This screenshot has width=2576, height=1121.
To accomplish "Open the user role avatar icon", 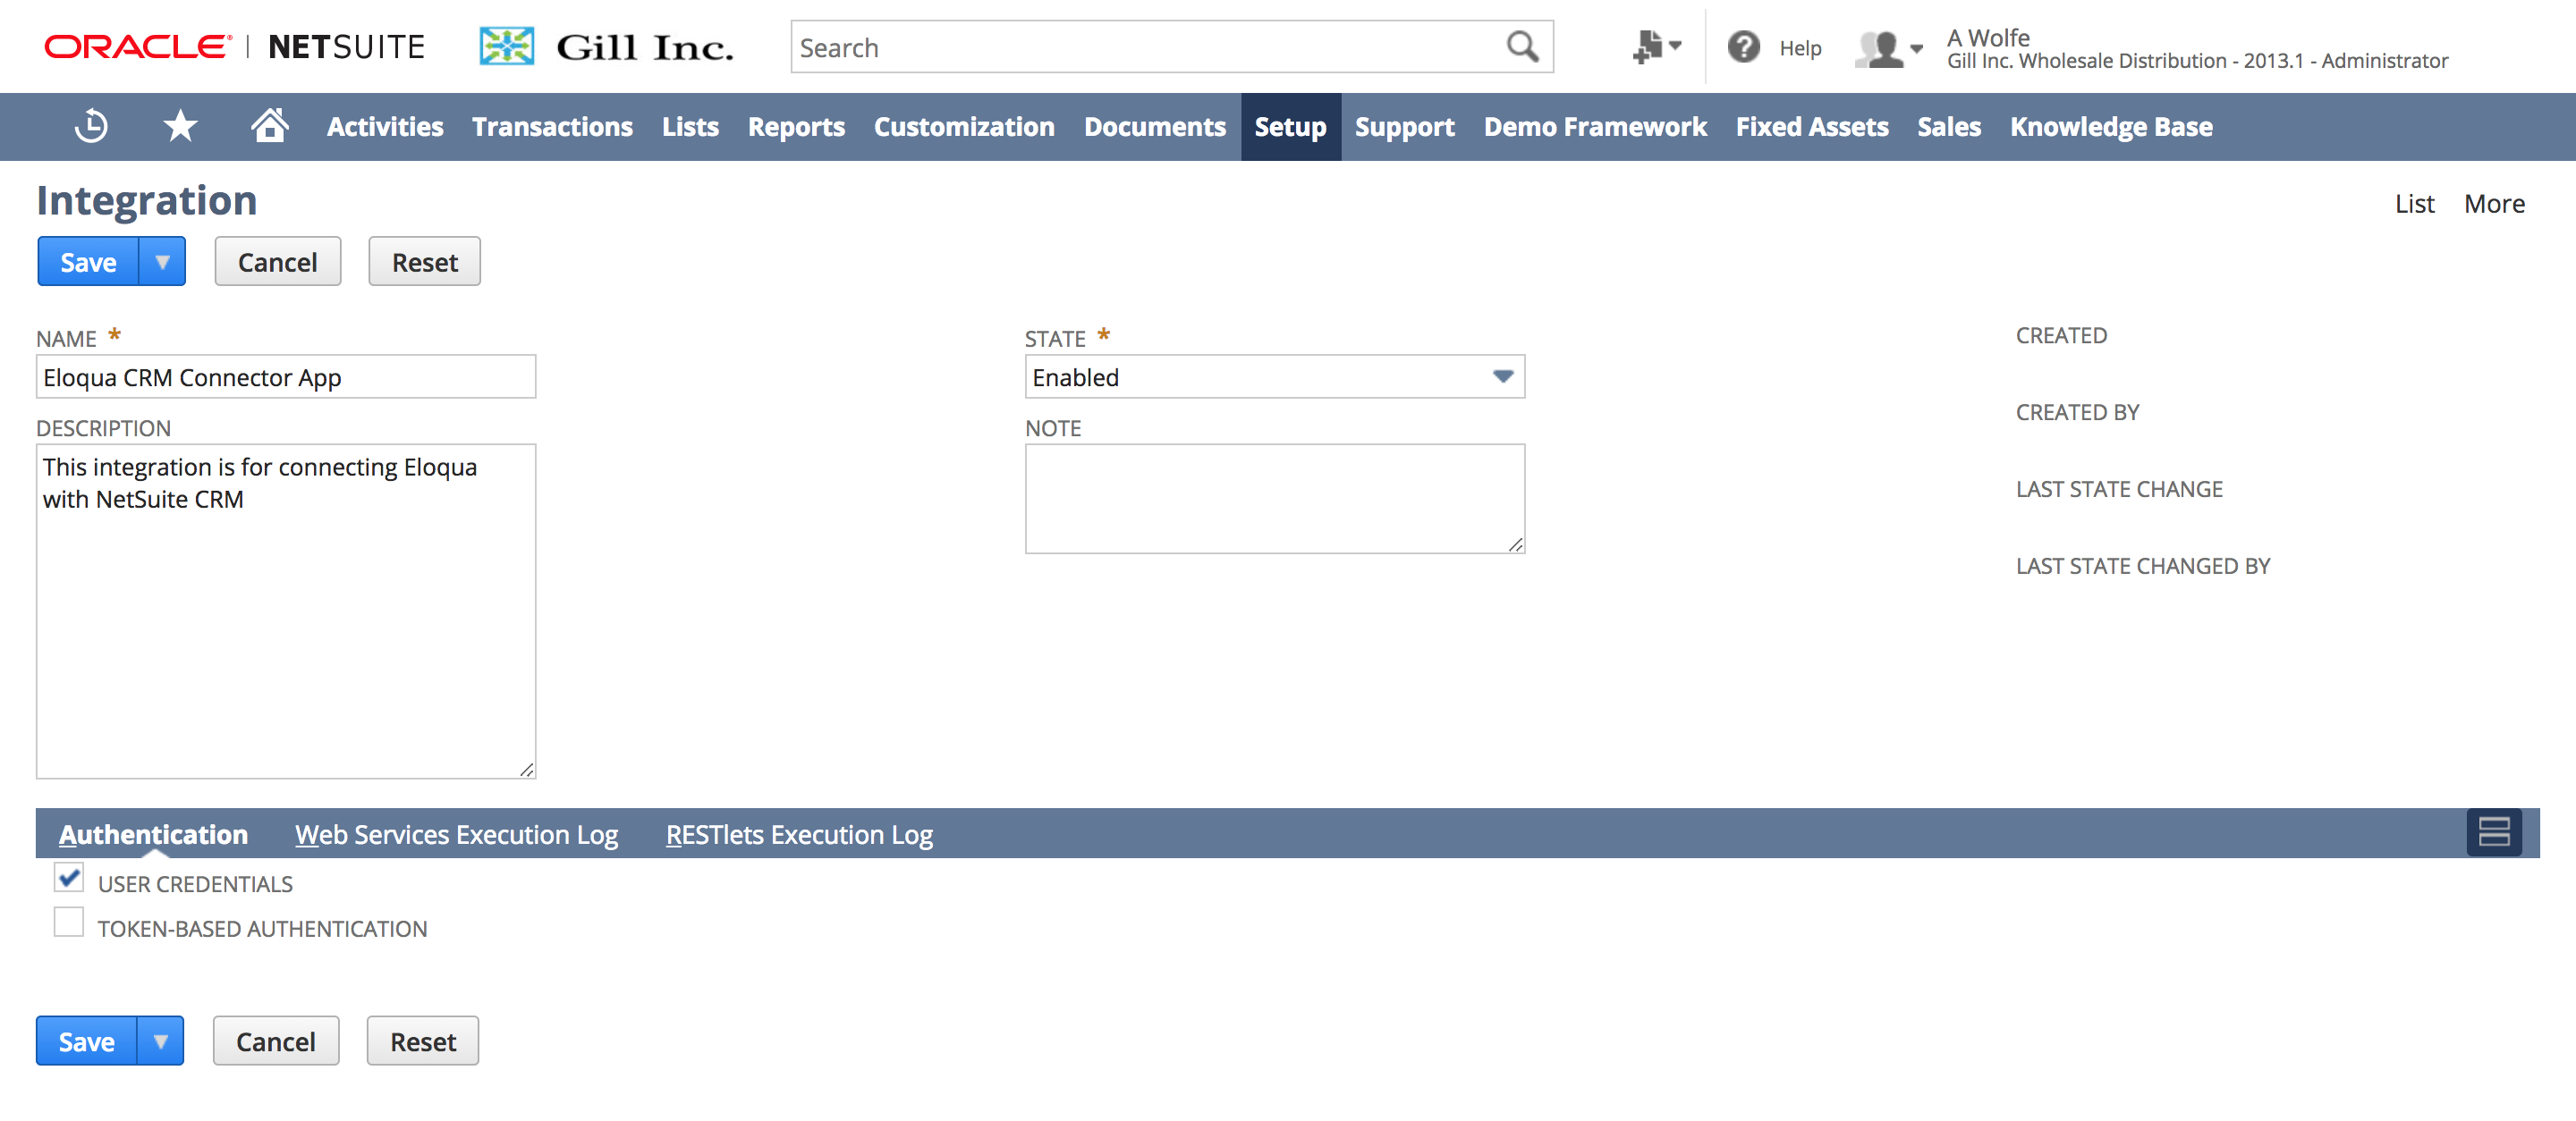I will coord(1887,48).
